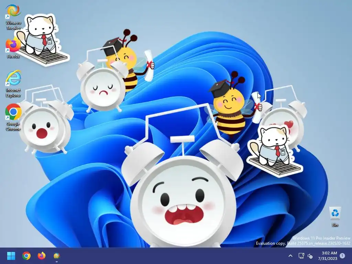The width and height of the screenshot is (352, 264).
Task: Select the Recycle Bin icon on the desktop
Action: 335,217
